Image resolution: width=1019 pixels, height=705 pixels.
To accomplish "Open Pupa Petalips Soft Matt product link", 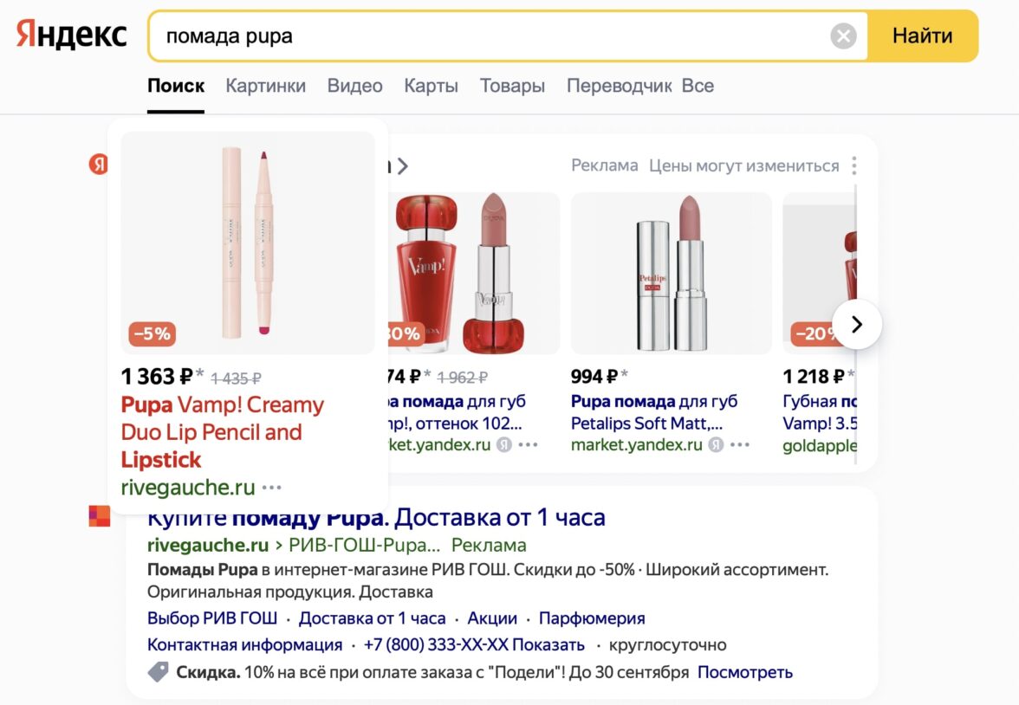I will [x=654, y=412].
